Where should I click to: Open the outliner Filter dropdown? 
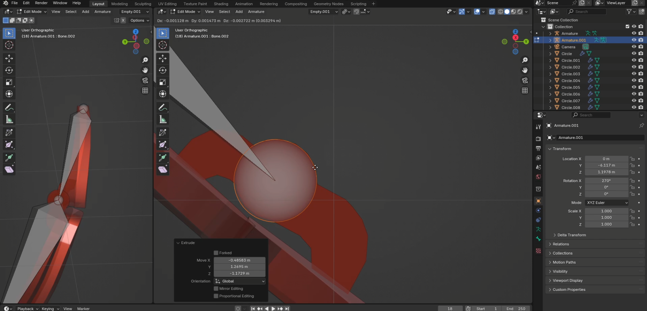(631, 12)
